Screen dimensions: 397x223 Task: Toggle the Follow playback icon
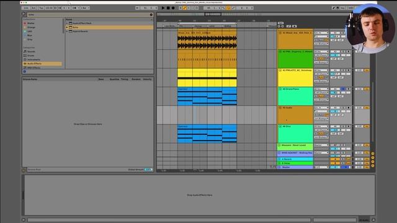click(137, 8)
